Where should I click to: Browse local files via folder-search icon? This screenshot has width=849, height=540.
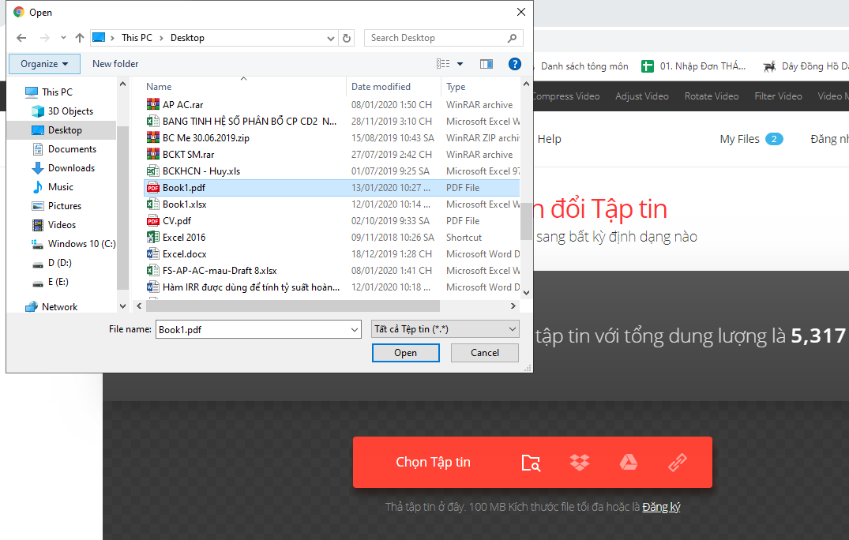[531, 463]
